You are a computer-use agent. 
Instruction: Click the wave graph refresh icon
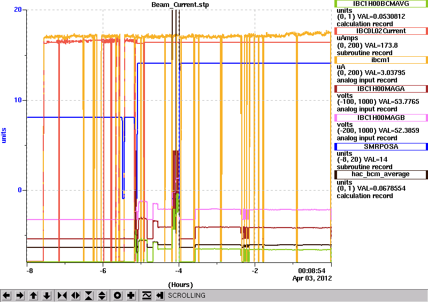[147, 296]
